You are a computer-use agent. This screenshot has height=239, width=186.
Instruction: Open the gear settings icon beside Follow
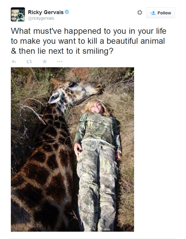pyautogui.click(x=140, y=13)
